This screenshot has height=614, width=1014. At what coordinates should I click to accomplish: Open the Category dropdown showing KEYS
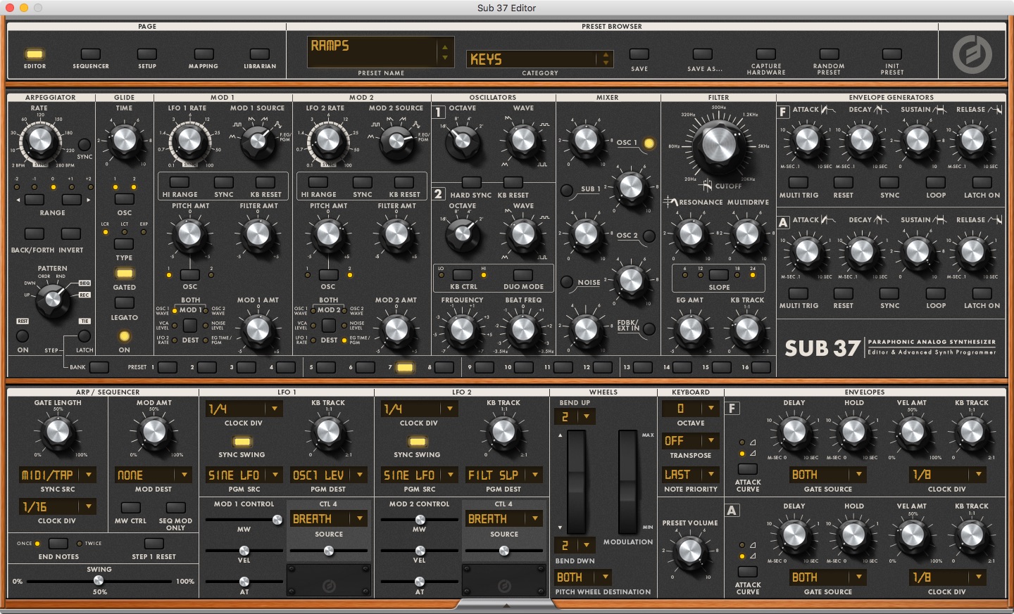(539, 59)
